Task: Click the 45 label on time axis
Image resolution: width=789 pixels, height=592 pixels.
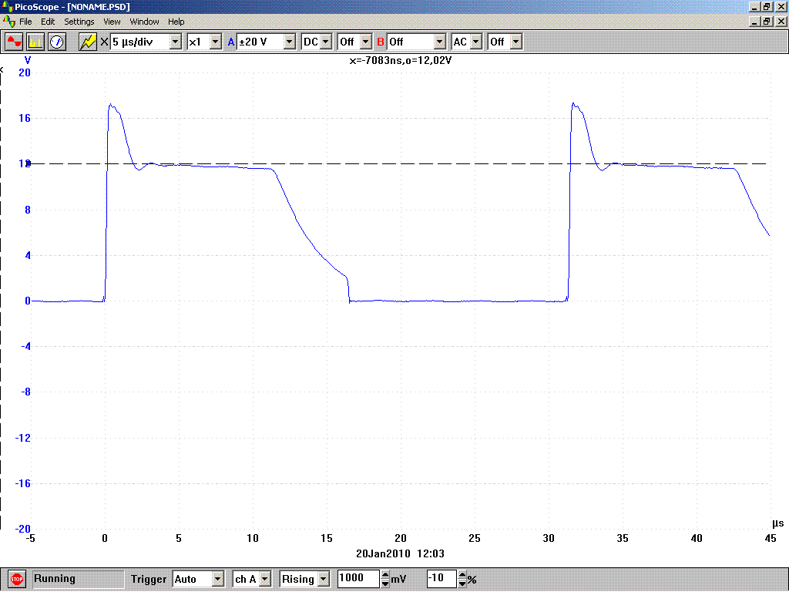Action: tap(771, 538)
